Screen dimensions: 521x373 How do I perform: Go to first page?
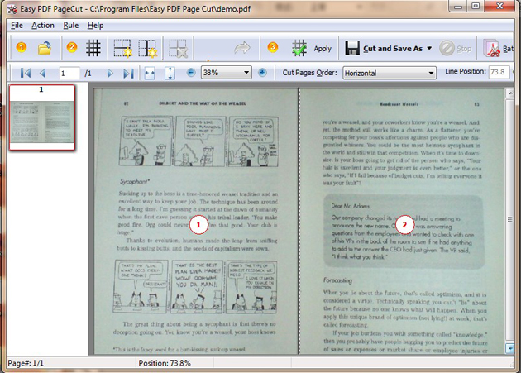[x=26, y=73]
